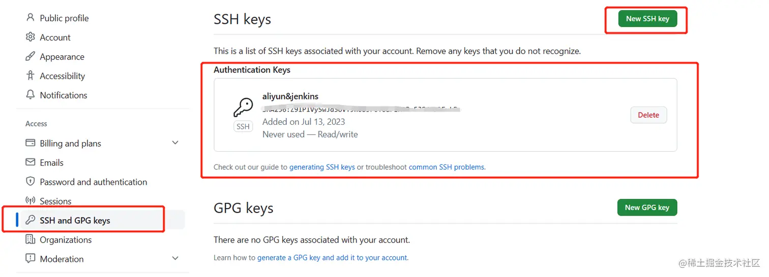The image size is (769, 277).
Task: Click the Password shield icon
Action: pos(30,182)
